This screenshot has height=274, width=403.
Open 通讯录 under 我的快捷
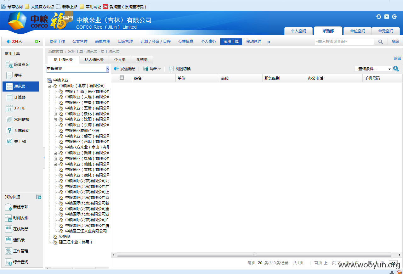tap(15, 240)
